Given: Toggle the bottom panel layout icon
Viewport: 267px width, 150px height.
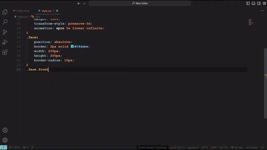Looking at the screenshot, I should 253,3.
